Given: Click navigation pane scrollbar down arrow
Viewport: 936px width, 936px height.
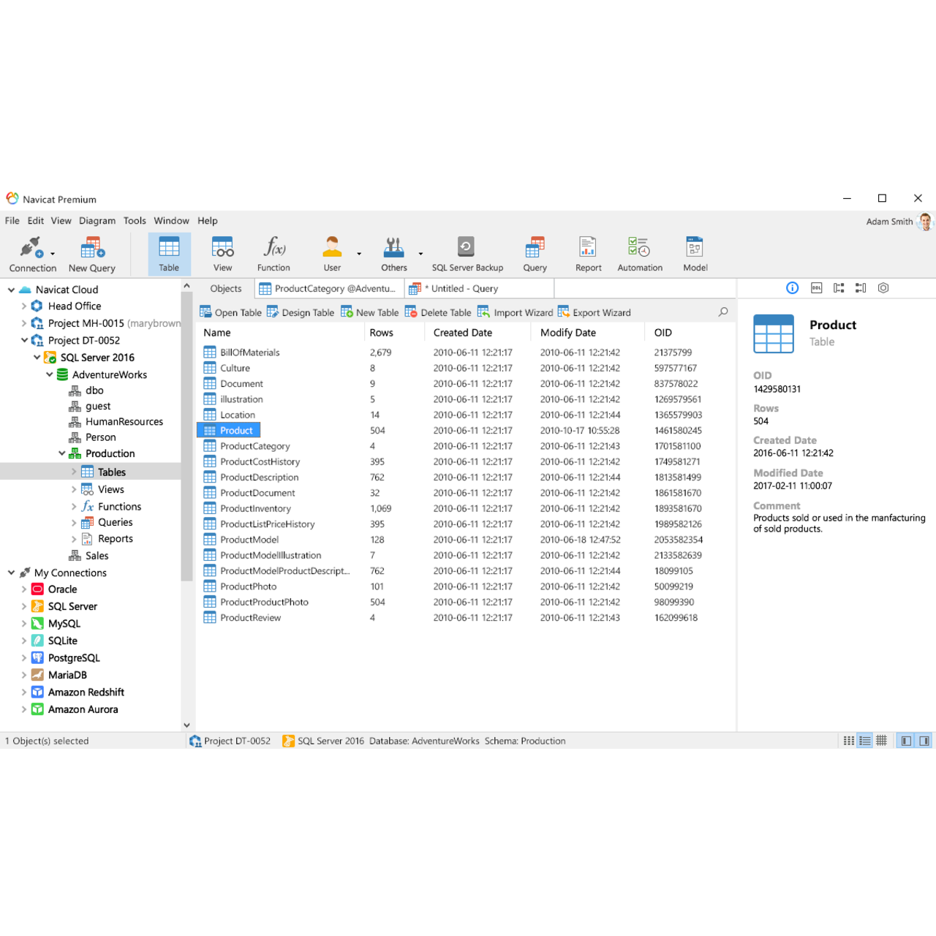Looking at the screenshot, I should point(186,725).
